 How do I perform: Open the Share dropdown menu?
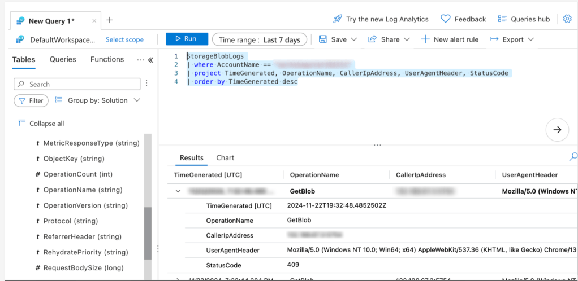pyautogui.click(x=390, y=39)
